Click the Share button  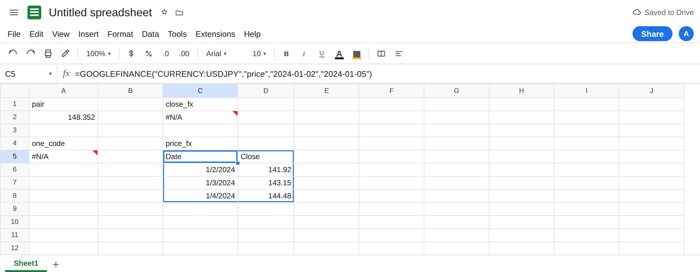[x=652, y=34]
